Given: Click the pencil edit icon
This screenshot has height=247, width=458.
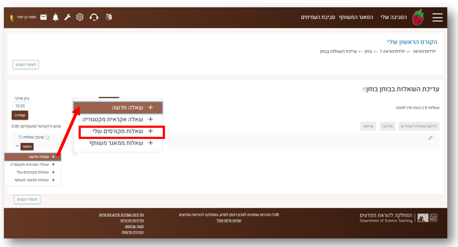Looking at the screenshot, I should click(431, 138).
